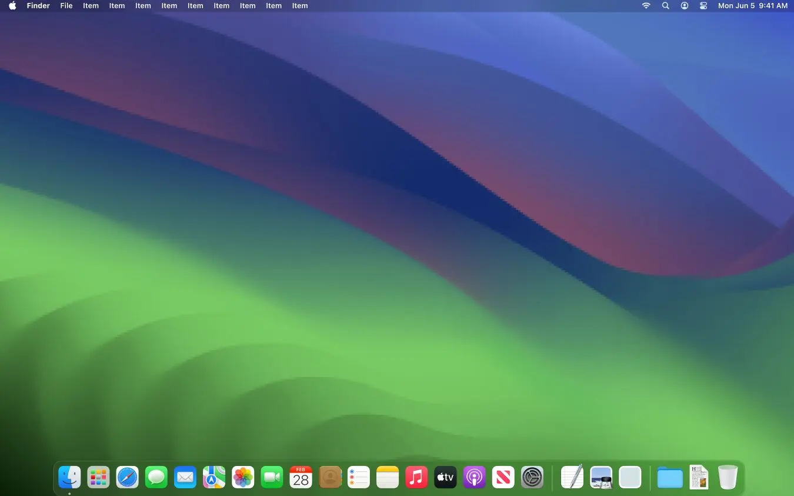This screenshot has width=794, height=496.
Task: Launch Apple Music from the Dock
Action: (416, 477)
